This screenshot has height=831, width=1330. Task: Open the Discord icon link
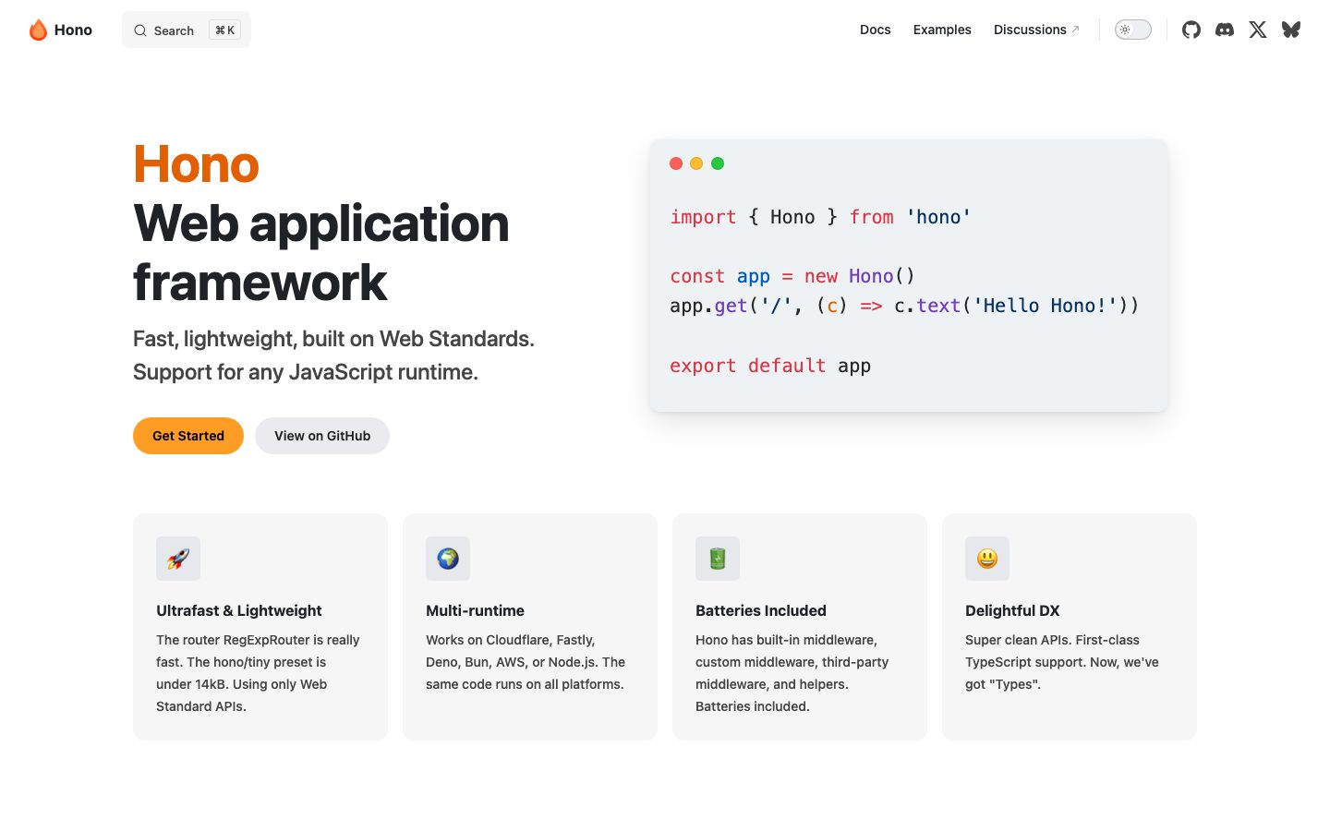point(1225,30)
